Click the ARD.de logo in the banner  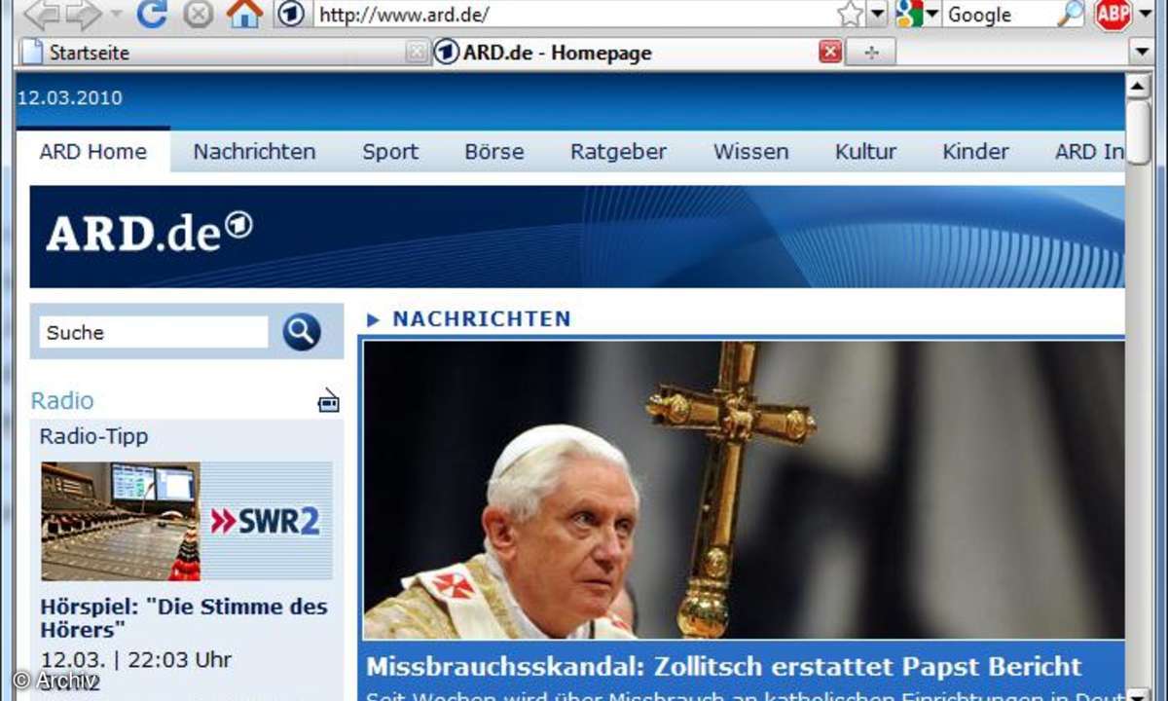[149, 234]
